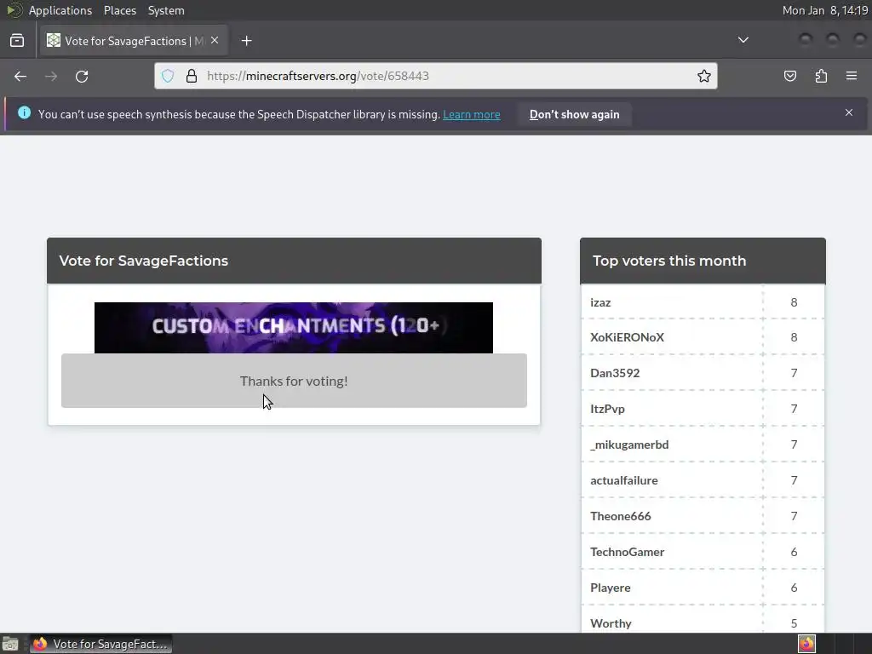Open the tracking protection shield icon

[x=168, y=76]
